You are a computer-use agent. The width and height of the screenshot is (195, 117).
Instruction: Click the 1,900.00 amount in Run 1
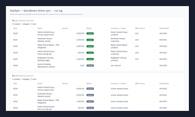pos(80,46)
